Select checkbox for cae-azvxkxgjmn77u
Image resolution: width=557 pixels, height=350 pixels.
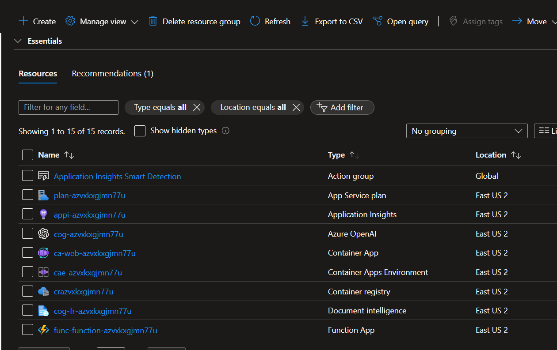point(27,272)
